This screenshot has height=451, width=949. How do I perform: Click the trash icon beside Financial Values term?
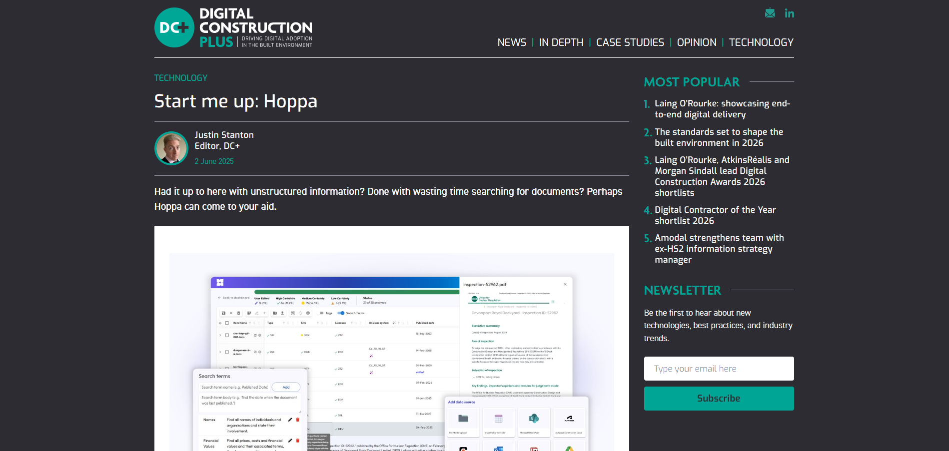tap(298, 442)
